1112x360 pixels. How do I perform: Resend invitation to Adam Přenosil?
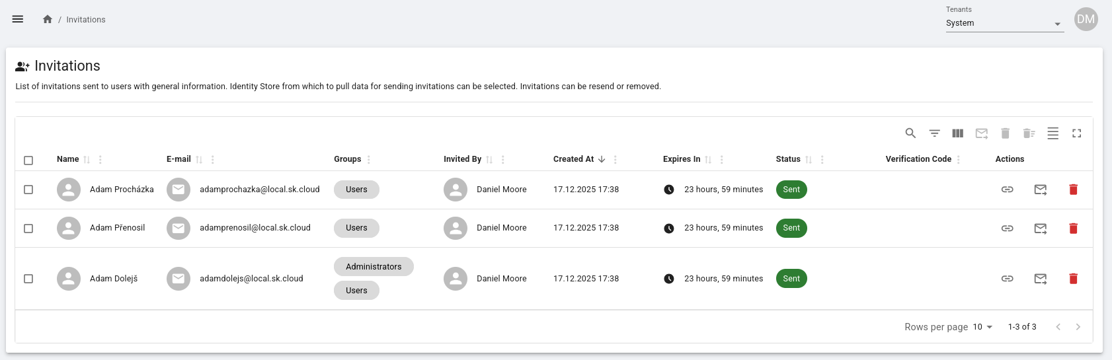(x=1040, y=229)
